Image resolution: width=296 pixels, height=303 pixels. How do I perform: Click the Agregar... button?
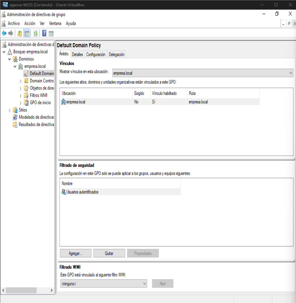[x=75, y=253]
